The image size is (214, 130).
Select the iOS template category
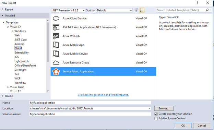16,57
